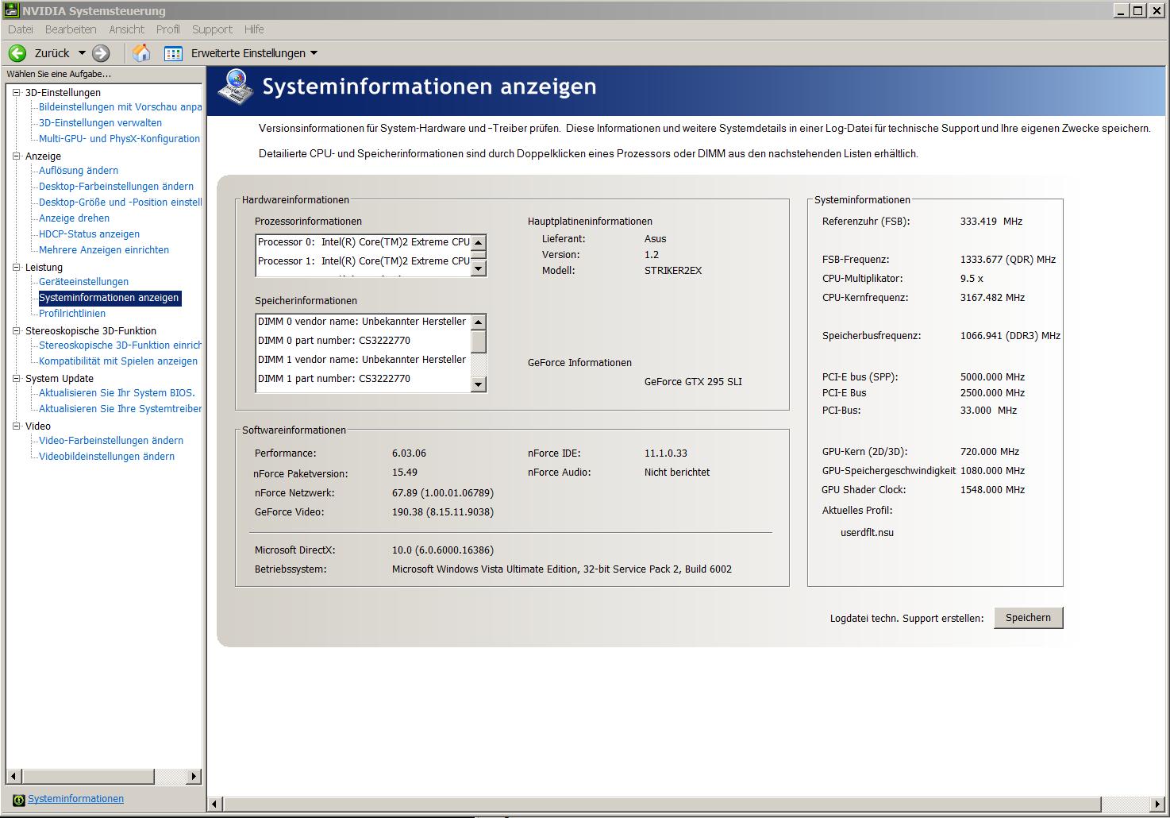Open Stereoskopische 3D-Funktion einrichten

click(x=120, y=345)
